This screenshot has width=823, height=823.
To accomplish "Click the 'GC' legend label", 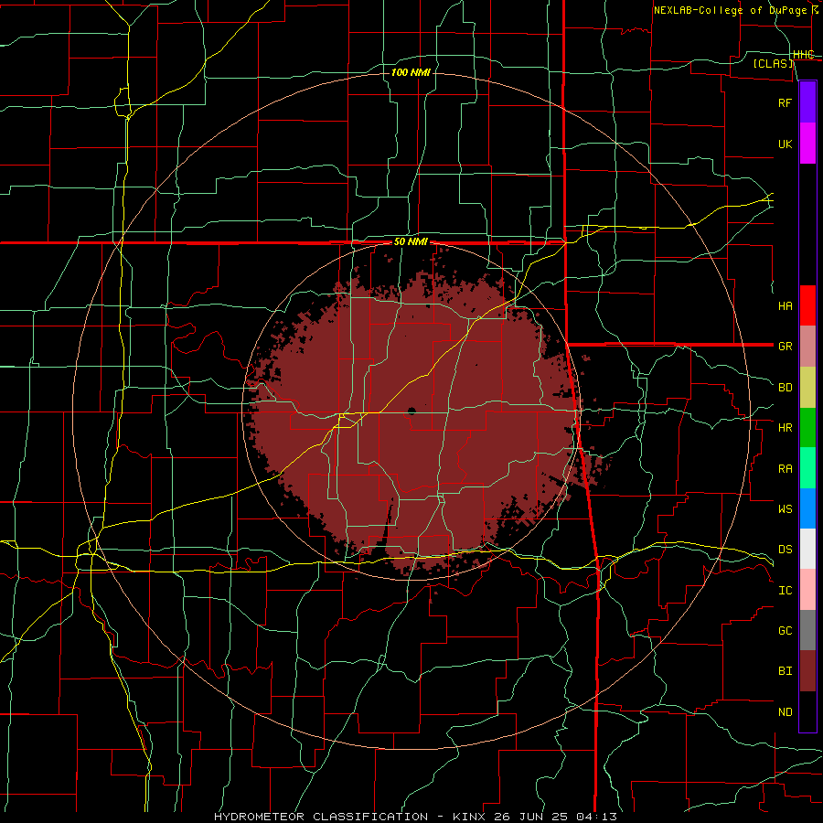I will tap(786, 631).
